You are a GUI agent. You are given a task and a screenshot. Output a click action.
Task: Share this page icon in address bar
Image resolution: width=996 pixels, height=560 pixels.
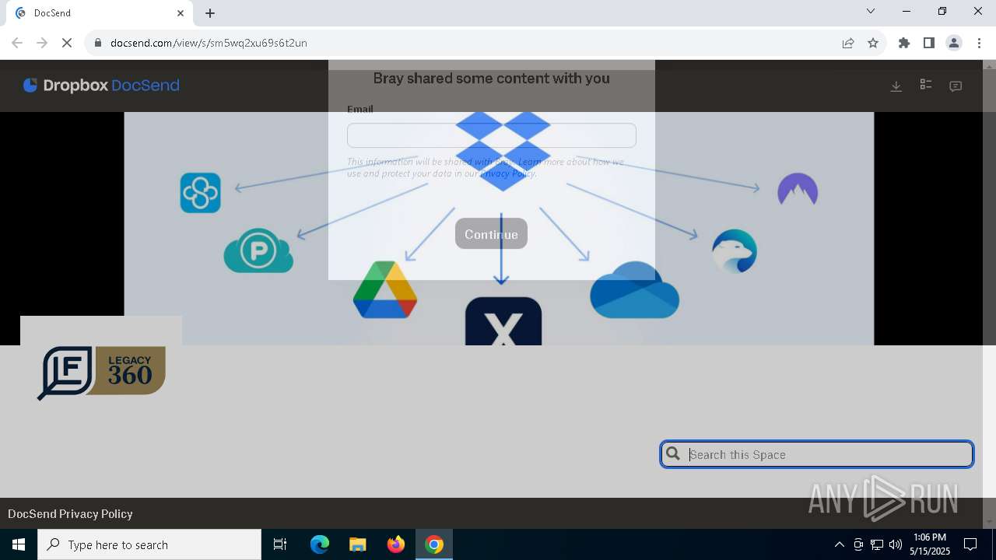point(848,43)
